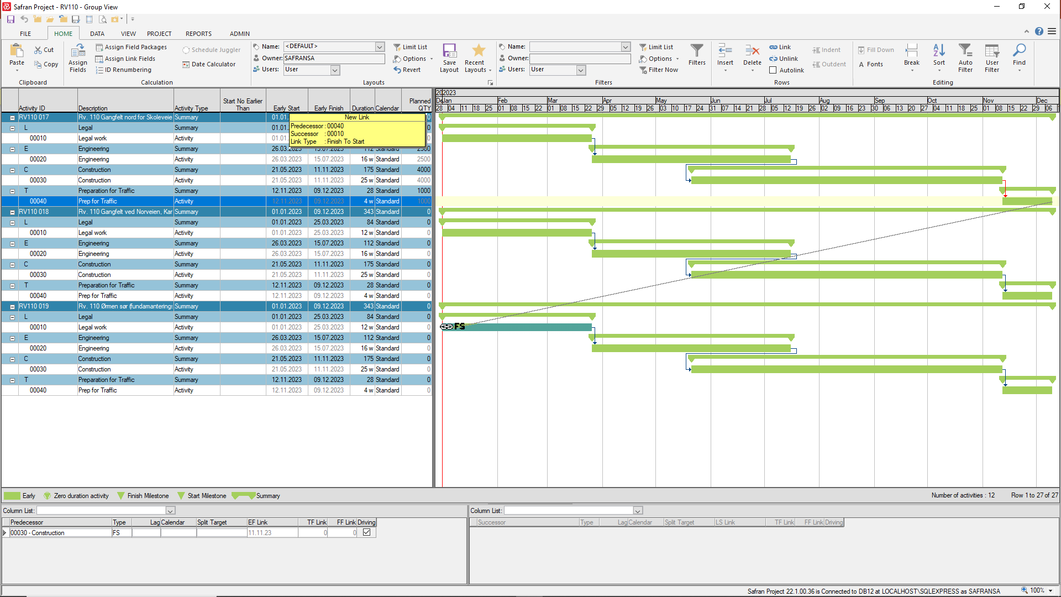This screenshot has width=1061, height=597.
Task: Collapse RV110 018 summary group
Action: click(12, 212)
